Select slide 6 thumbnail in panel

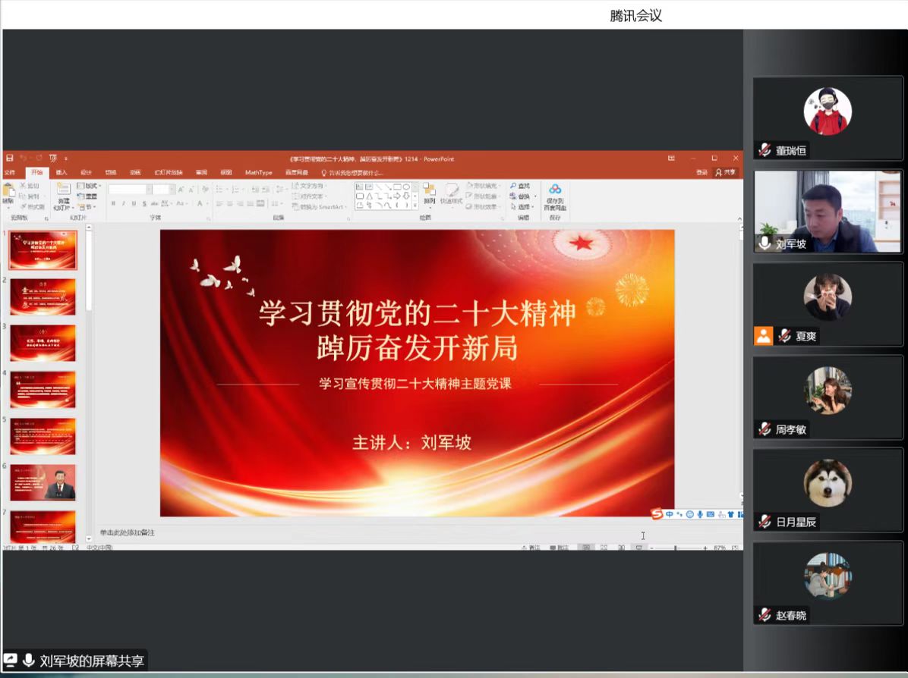(43, 482)
